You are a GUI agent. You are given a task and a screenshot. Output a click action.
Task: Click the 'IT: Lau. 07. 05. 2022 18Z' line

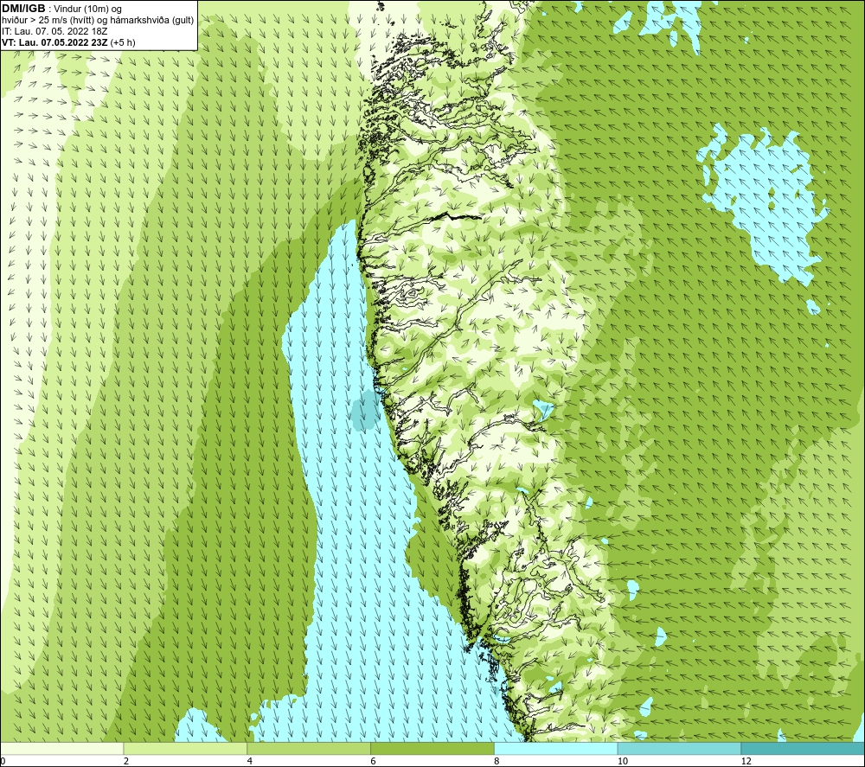click(54, 31)
